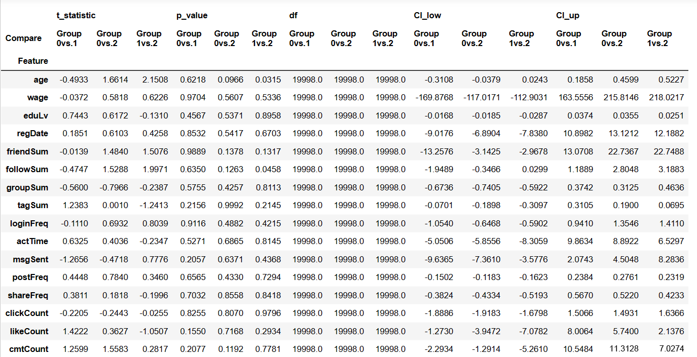
Task: Click the Feature index label
Action: click(33, 61)
